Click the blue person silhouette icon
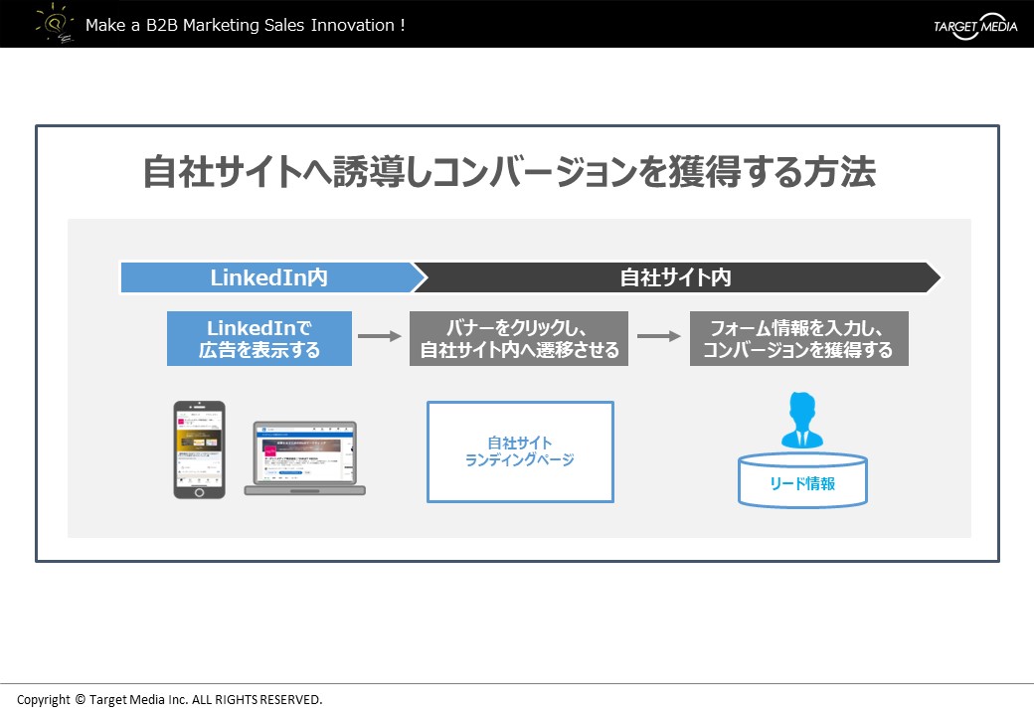 802,421
